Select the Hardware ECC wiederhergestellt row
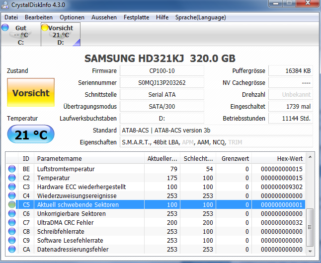Image resolution: width=321 pixels, height=263 pixels. pyautogui.click(x=156, y=187)
